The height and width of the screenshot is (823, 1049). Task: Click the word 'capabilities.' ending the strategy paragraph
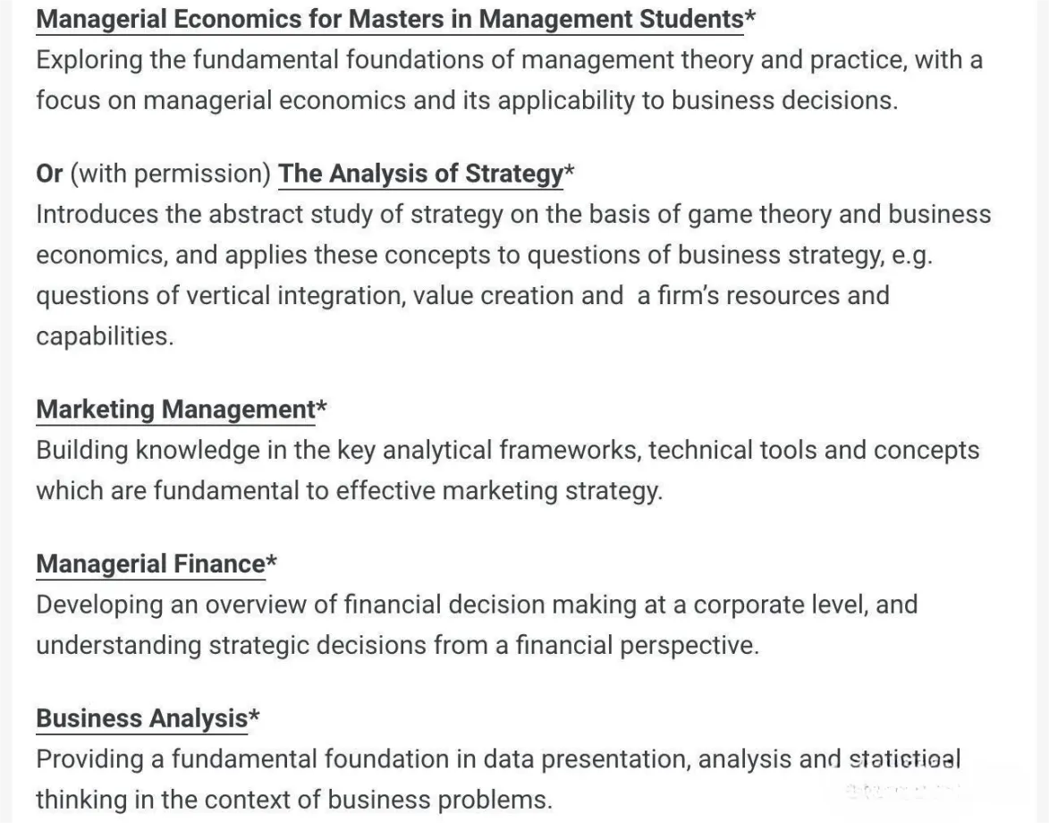(104, 336)
